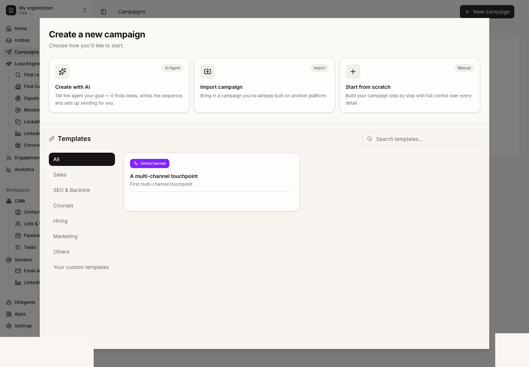The image size is (529, 367).
Task: Click the Contacts icon
Action: click(18, 212)
